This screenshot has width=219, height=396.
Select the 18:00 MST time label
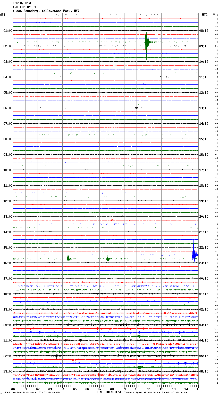8,294
